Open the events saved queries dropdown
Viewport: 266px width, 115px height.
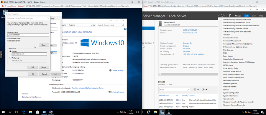(x=204, y=90)
